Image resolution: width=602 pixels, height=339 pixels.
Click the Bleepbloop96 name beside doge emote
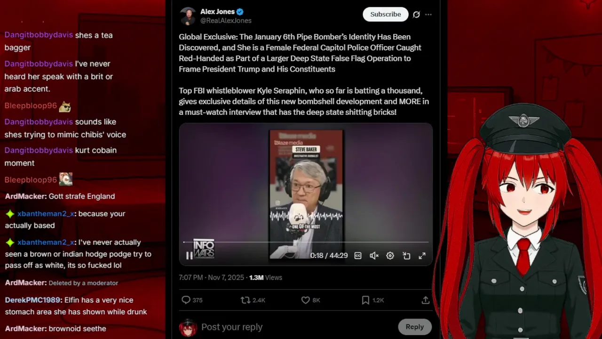coord(31,105)
